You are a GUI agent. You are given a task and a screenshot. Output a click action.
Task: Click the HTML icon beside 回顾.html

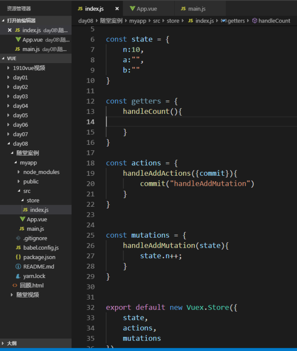[x=15, y=285]
